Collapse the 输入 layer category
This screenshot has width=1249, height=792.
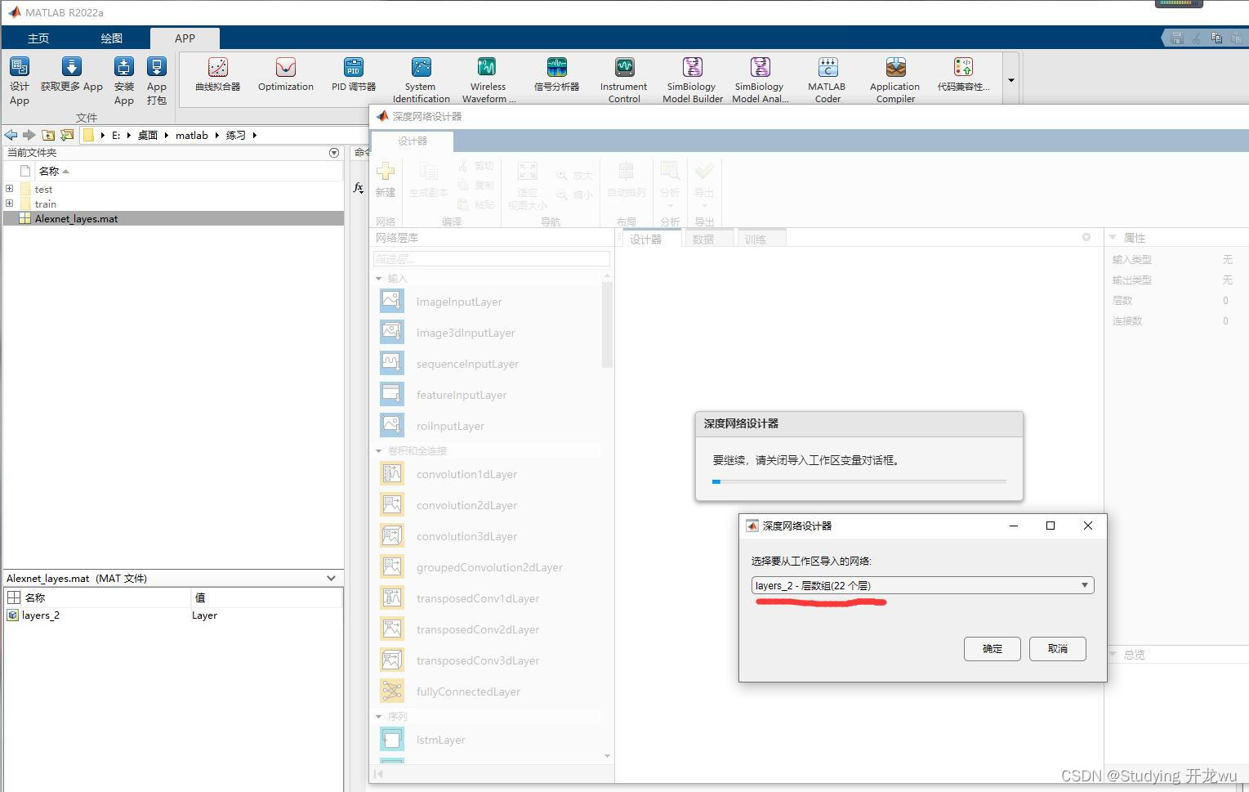click(x=378, y=279)
